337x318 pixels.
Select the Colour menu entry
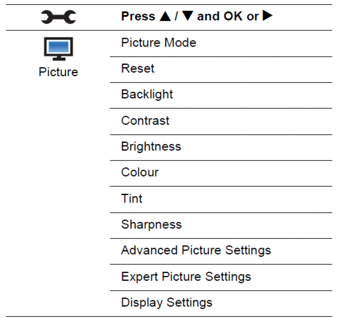[221, 174]
